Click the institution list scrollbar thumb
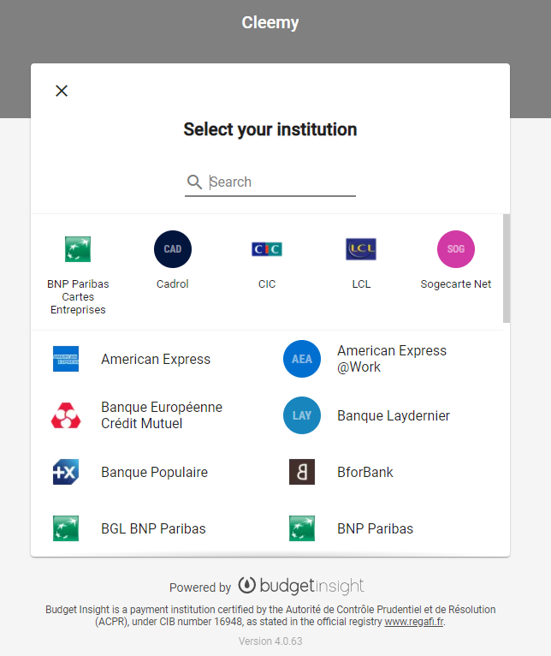Viewport: 551px width, 656px height. (507, 268)
